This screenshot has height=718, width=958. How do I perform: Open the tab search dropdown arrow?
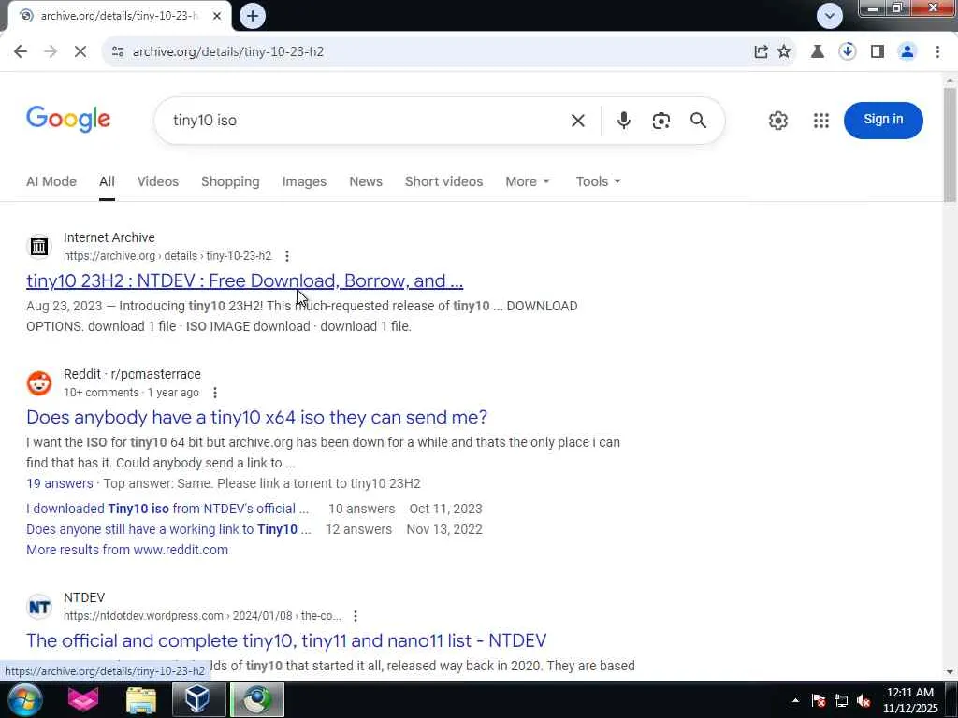[x=829, y=16]
